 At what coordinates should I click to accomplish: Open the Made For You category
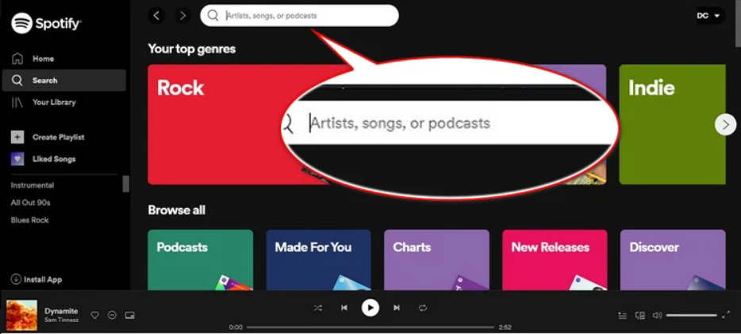point(318,260)
